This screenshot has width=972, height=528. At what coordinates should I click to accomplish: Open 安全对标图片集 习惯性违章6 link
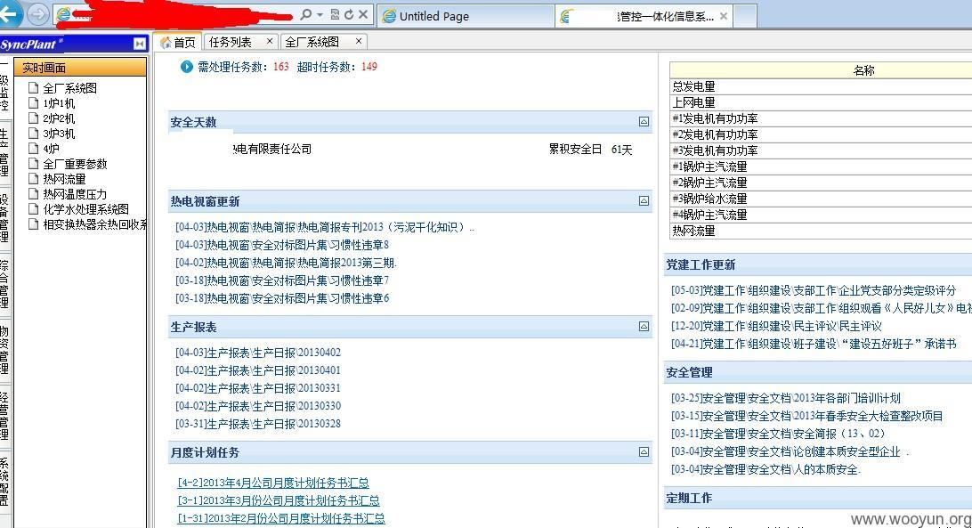pyautogui.click(x=282, y=298)
